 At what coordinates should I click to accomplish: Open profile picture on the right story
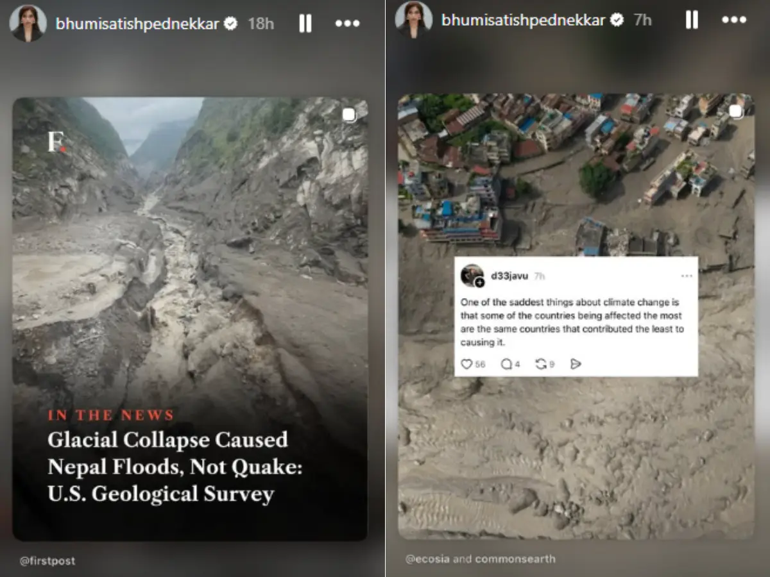click(413, 19)
